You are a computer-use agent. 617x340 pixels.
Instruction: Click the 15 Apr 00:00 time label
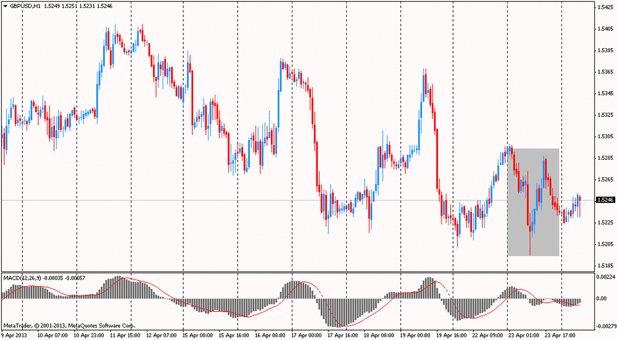(x=198, y=335)
